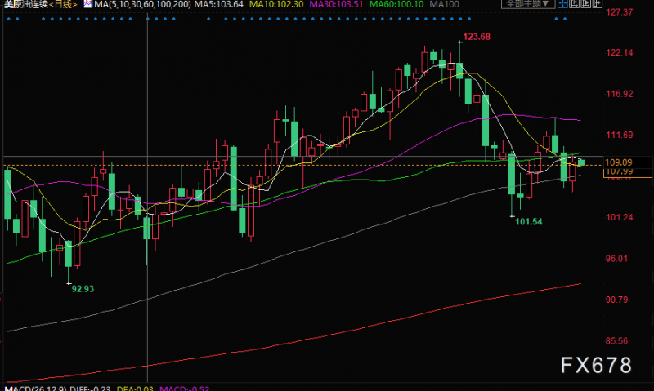Image resolution: width=654 pixels, height=391 pixels.
Task: Click the MACD:-0.52 indicator value
Action: click(184, 388)
